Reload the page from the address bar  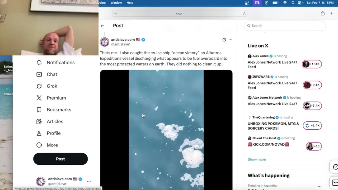244,13
